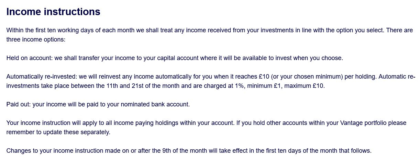The height and width of the screenshot is (162, 420).
Task: Click the 'Held on account' option text
Action: pos(29,58)
